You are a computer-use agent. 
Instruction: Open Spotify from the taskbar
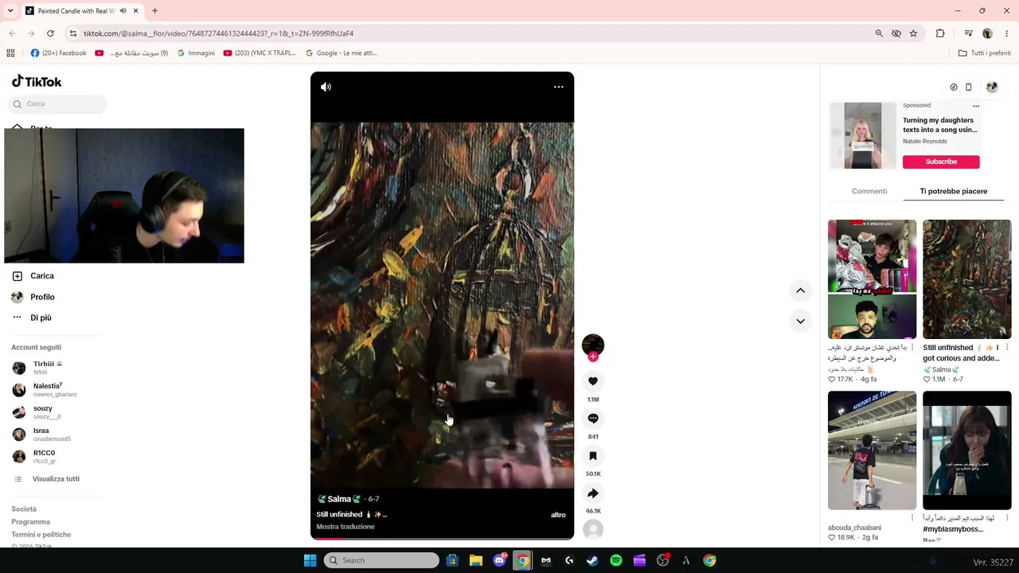616,561
